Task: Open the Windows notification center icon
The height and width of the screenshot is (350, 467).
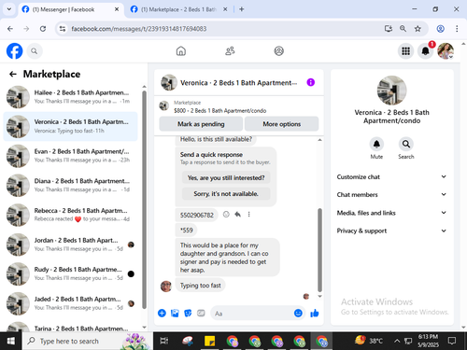Action: tap(452, 341)
